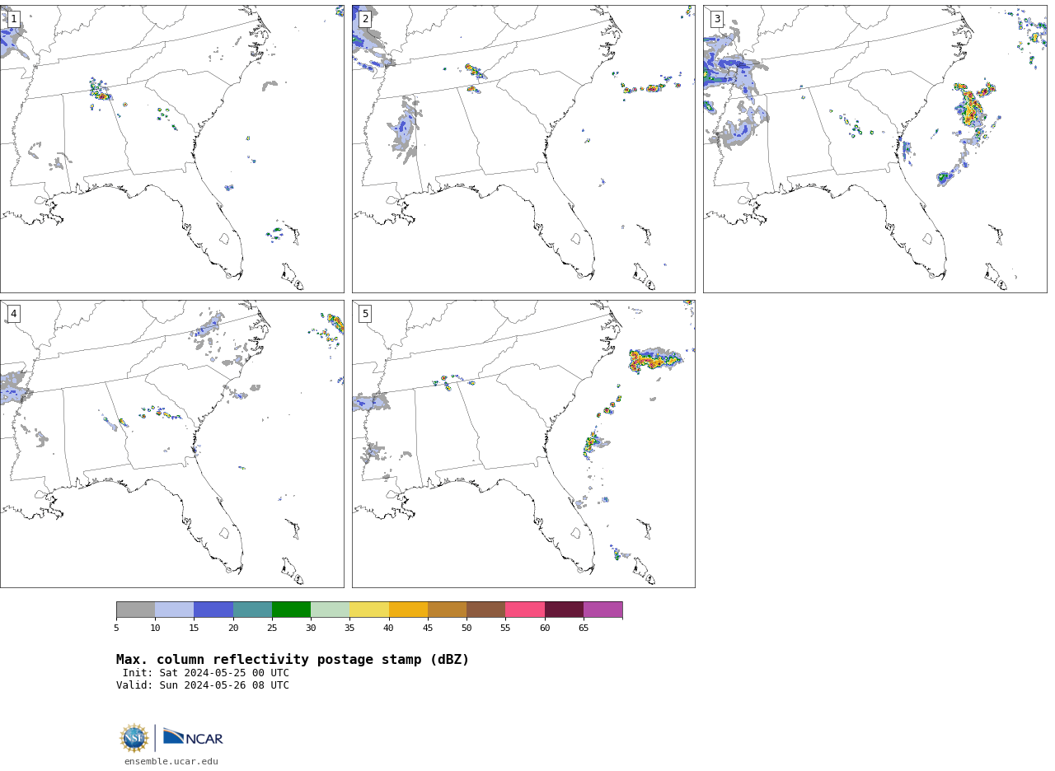Click the colorbar tick label '20'

click(233, 628)
